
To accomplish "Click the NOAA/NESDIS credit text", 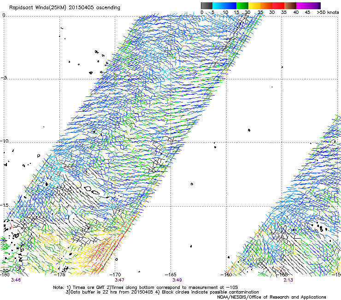I will click(x=271, y=297).
